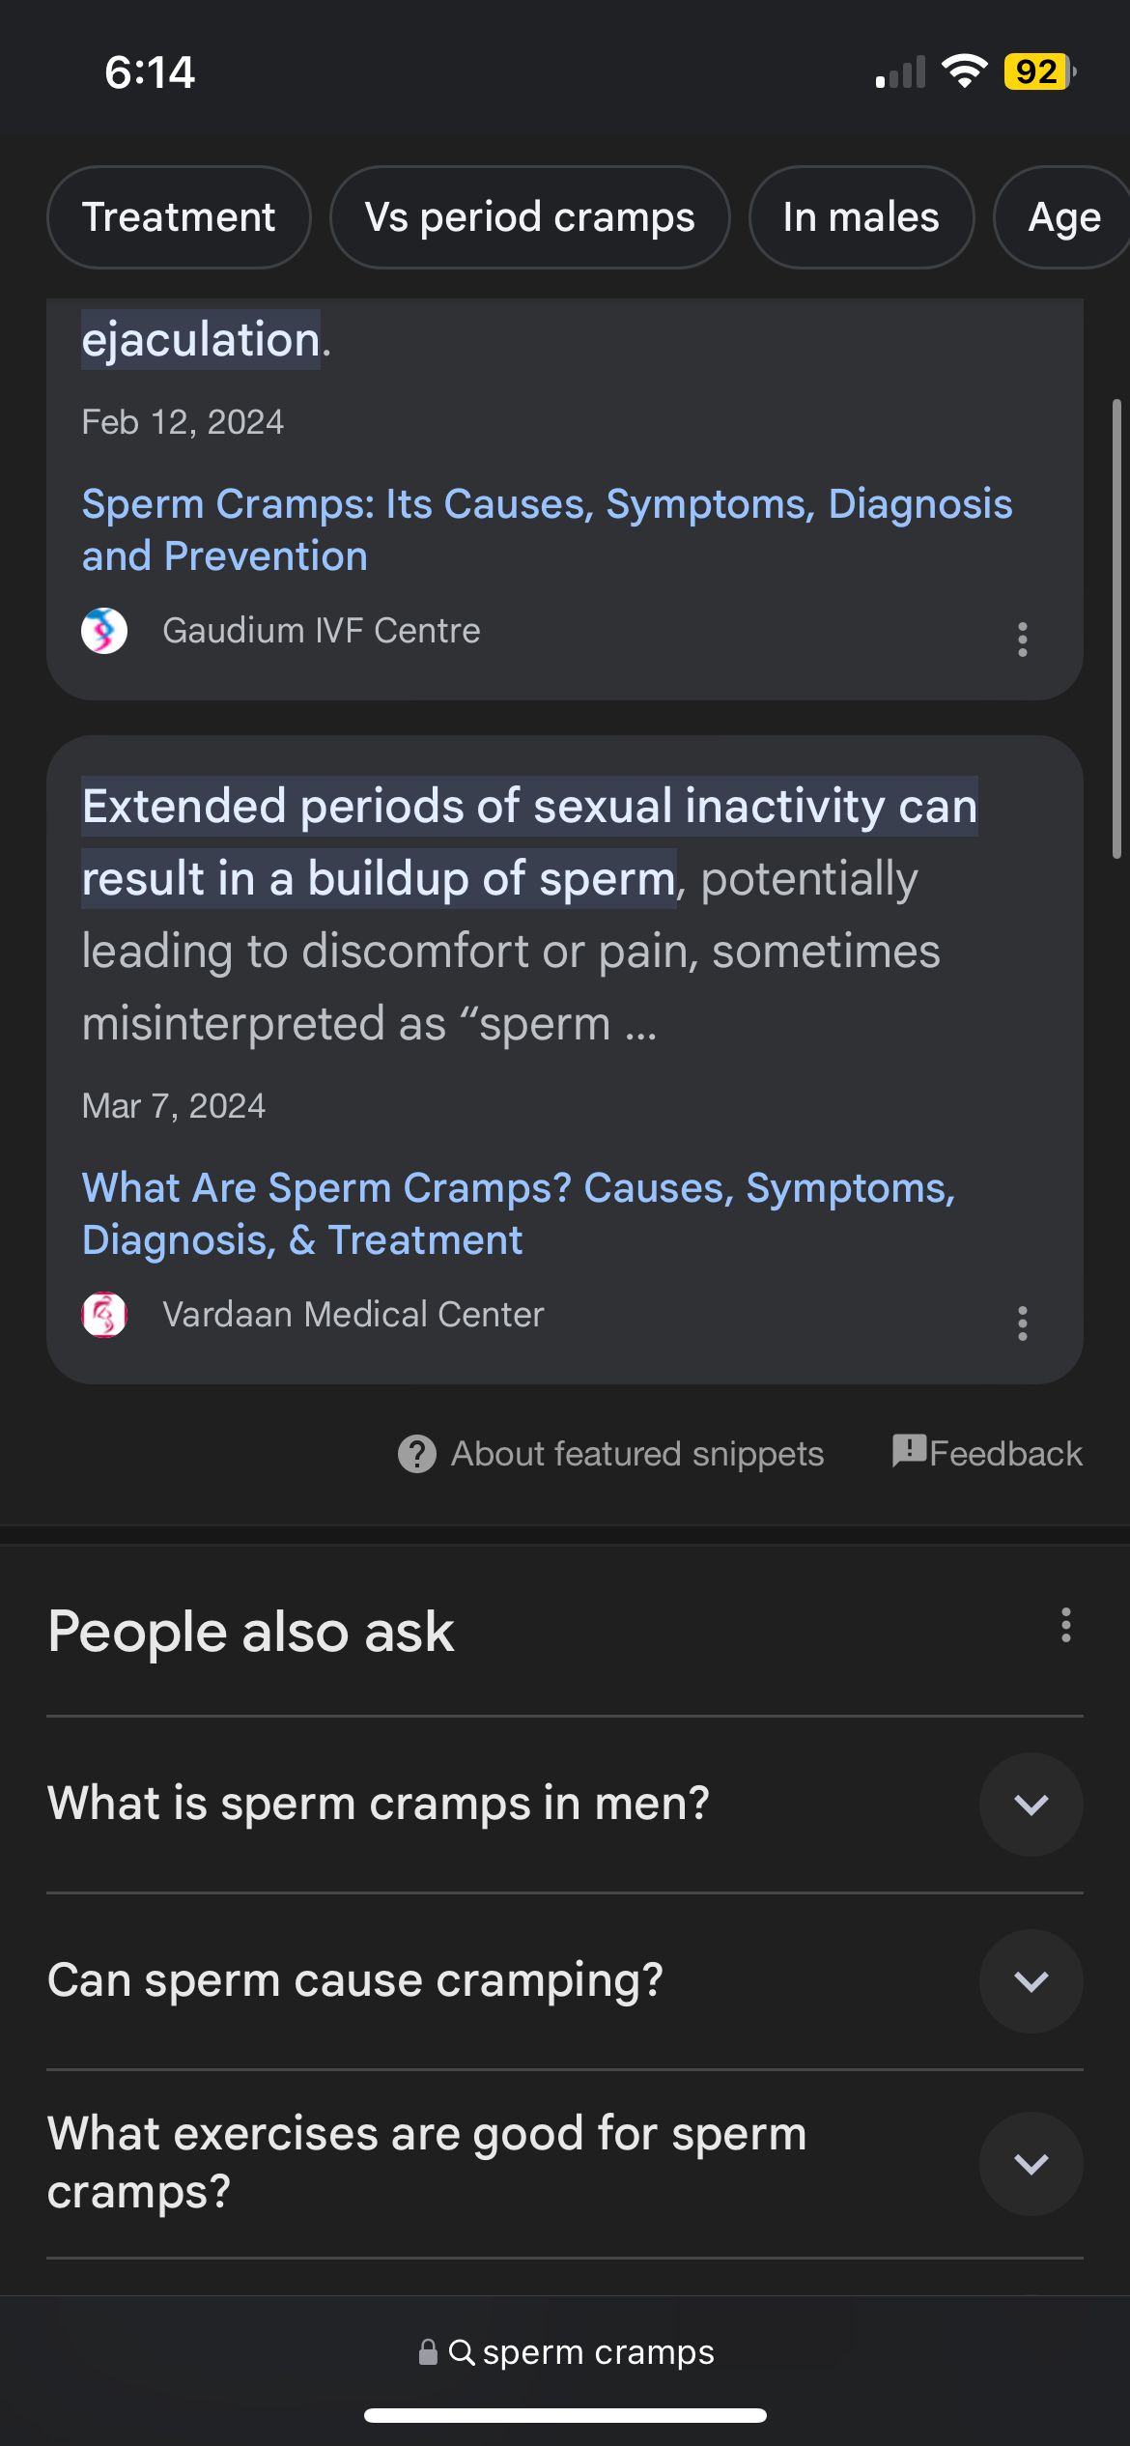Tap the Feedback flag icon
Screen dimensions: 1130x2446
pyautogui.click(x=909, y=1450)
